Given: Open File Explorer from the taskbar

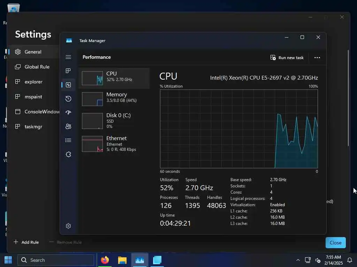Looking at the screenshot, I should click(x=122, y=260).
